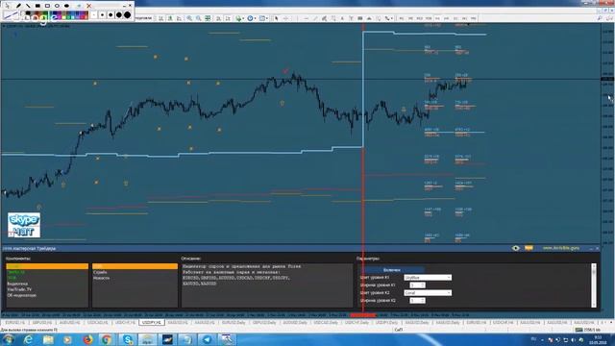Select VseTrade.TV in the components list
The width and height of the screenshot is (615, 346).
pyautogui.click(x=19, y=289)
